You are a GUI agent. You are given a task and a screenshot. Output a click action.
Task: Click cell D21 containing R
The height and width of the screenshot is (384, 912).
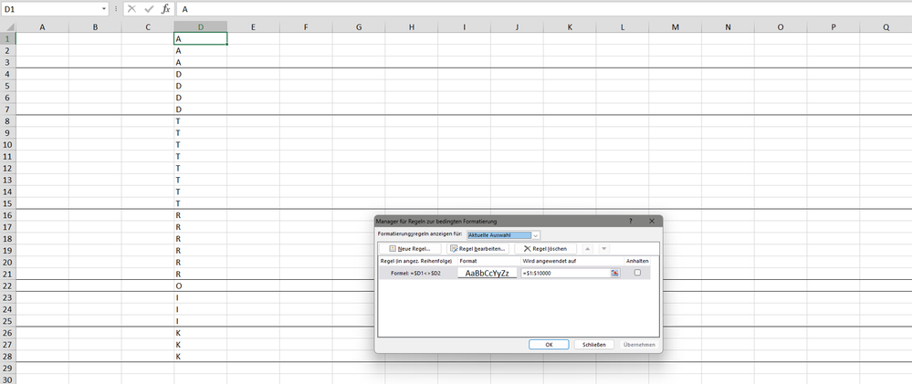(200, 274)
